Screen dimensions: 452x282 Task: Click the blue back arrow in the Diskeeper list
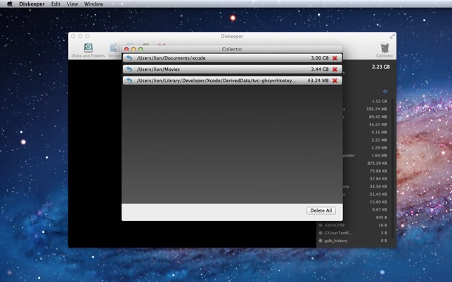click(x=385, y=91)
